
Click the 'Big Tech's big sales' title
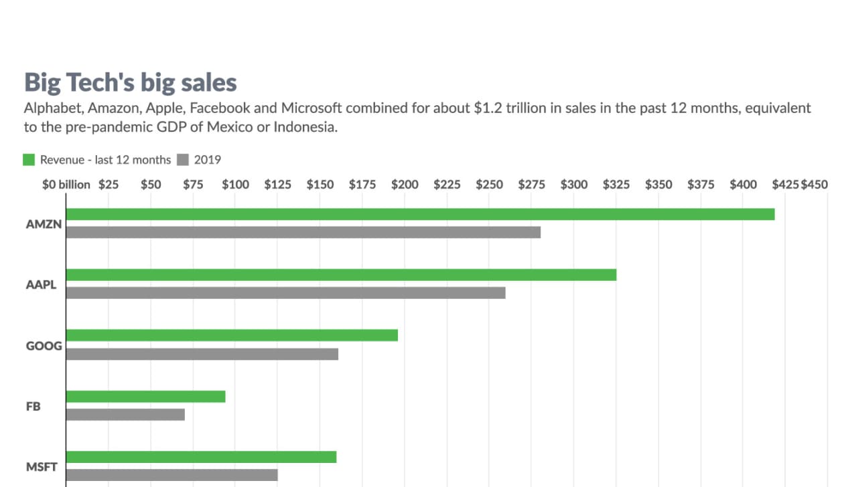point(131,82)
